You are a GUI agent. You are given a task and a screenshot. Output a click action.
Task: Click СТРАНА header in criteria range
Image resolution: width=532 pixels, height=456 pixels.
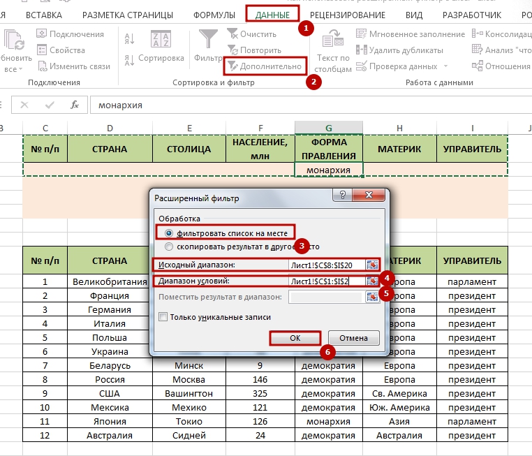pyautogui.click(x=110, y=149)
